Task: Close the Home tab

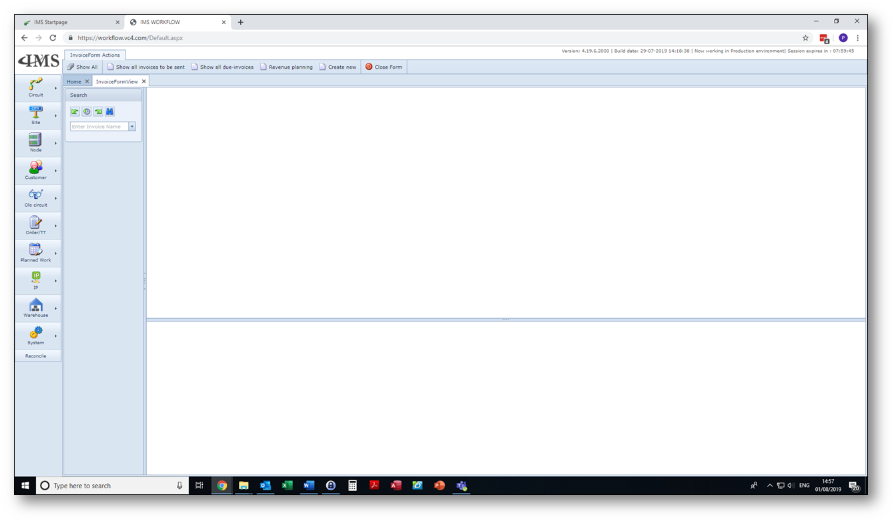Action: pyautogui.click(x=87, y=81)
